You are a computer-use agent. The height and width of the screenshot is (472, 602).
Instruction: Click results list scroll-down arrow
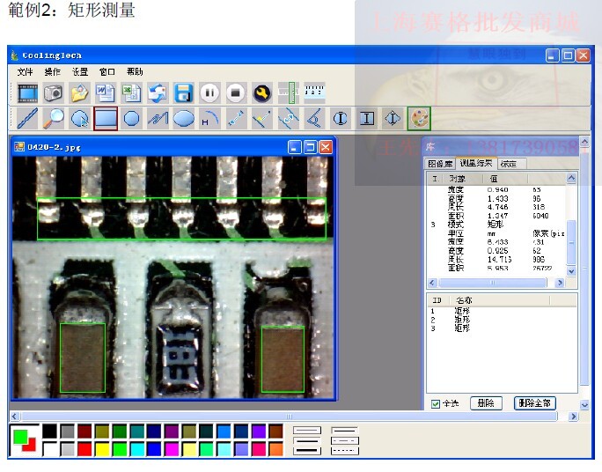coord(571,271)
